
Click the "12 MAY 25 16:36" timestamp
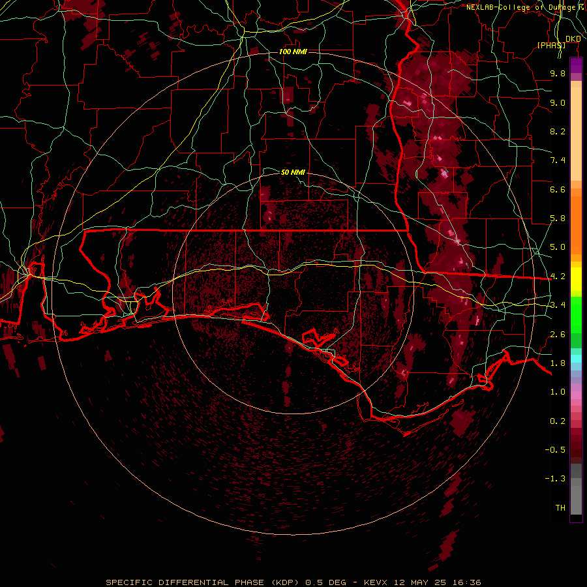coord(437,582)
